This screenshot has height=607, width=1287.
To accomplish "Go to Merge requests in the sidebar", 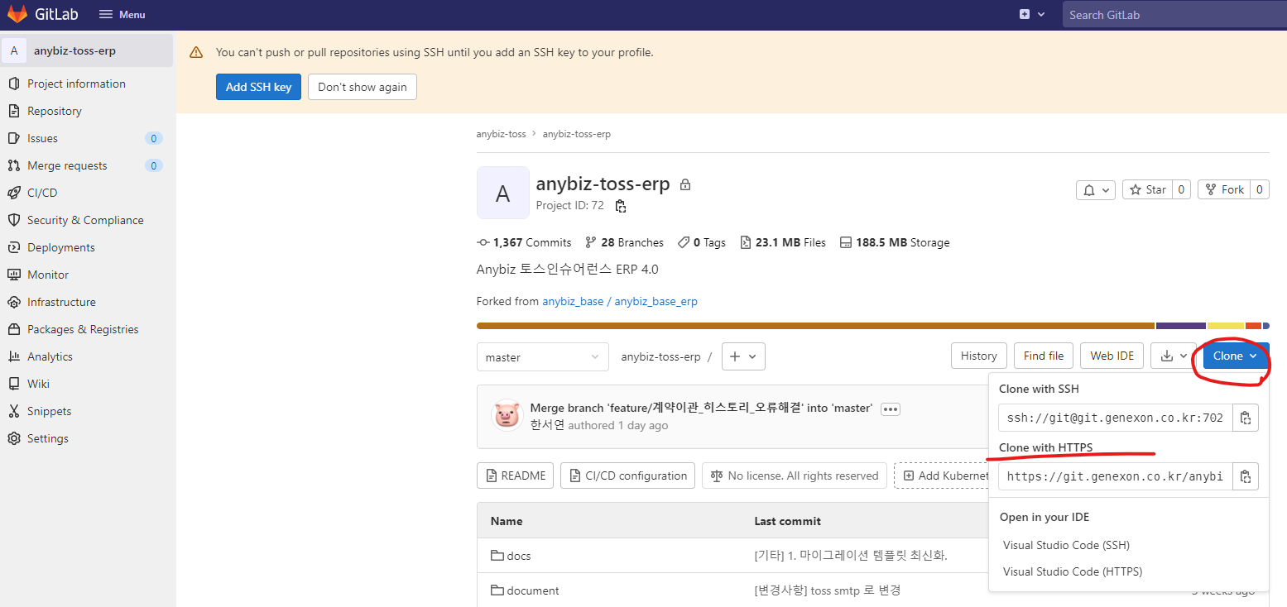I will (67, 165).
